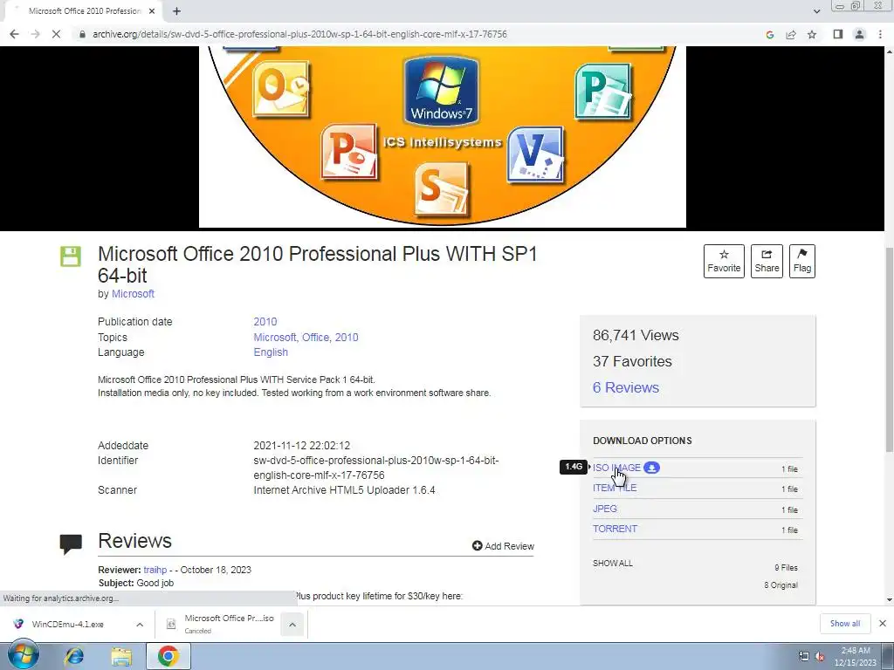
Task: Click the page vertical scrollbar thumb
Action: [x=889, y=350]
